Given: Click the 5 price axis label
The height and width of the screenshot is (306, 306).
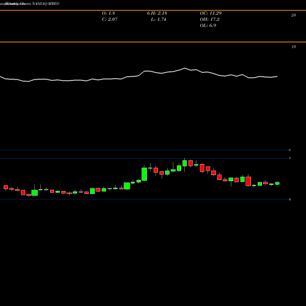Looking at the screenshot, I should coord(289,158).
